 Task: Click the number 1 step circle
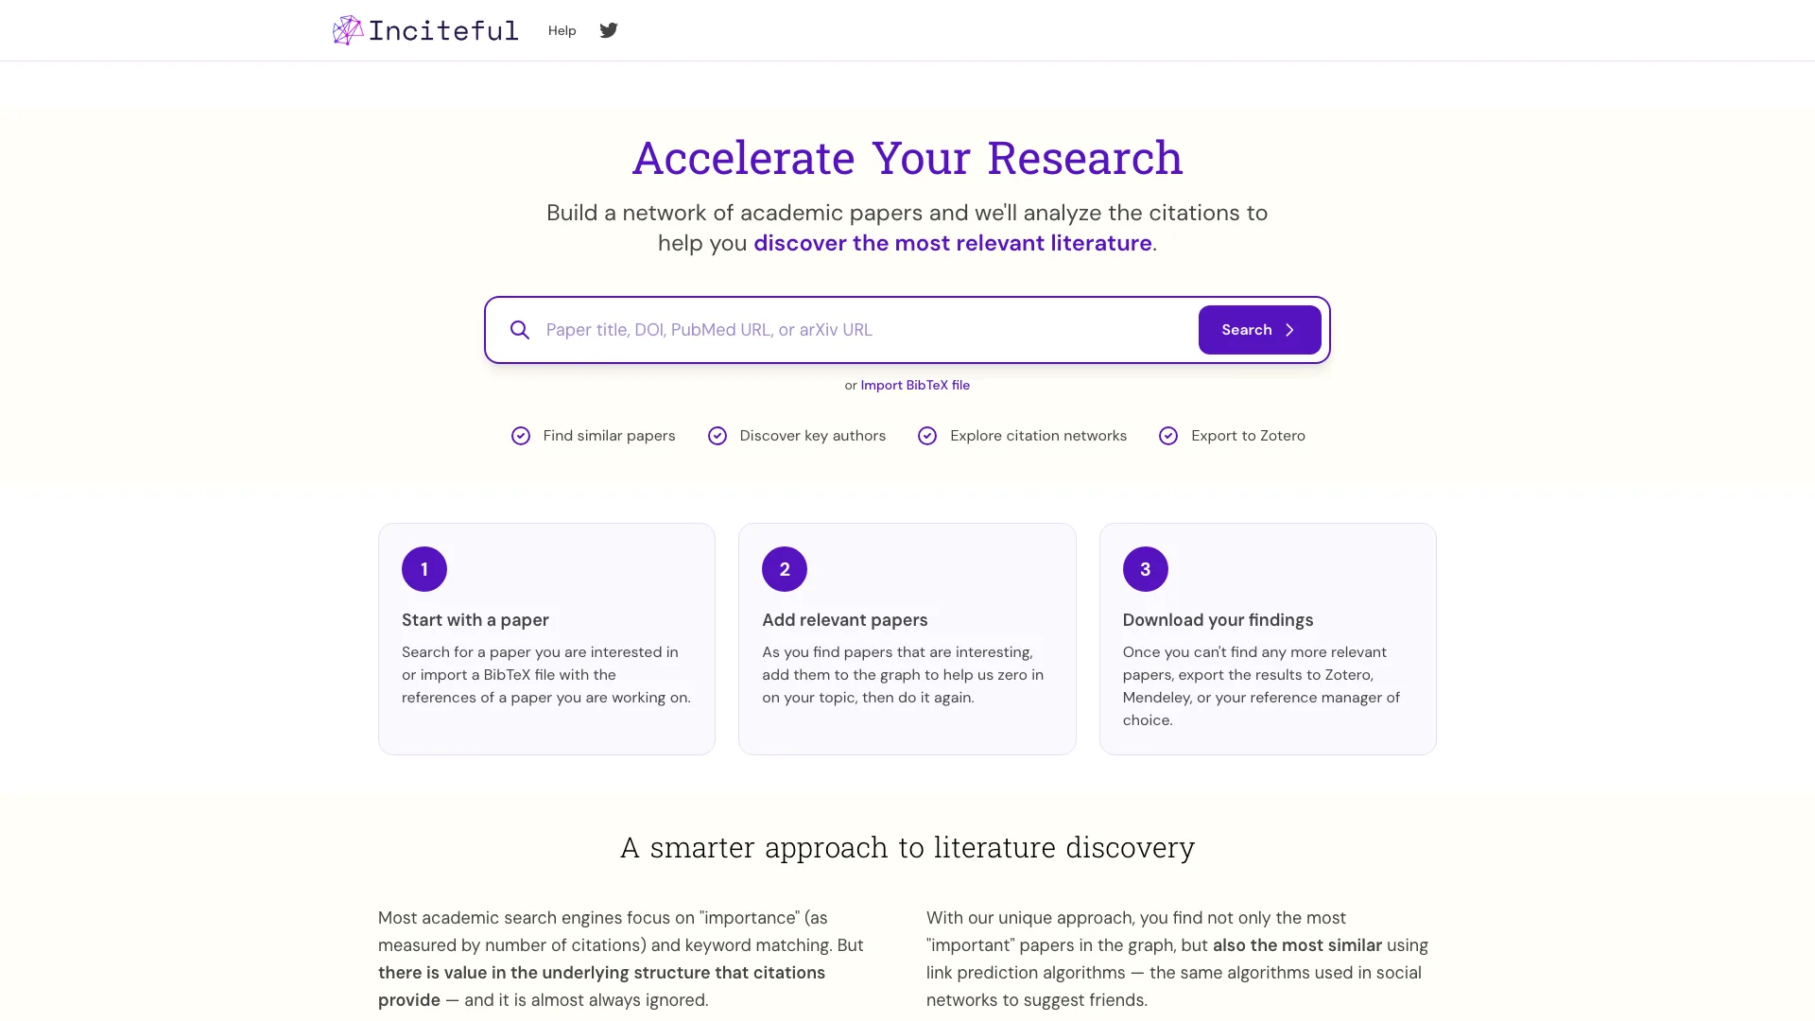coord(424,569)
